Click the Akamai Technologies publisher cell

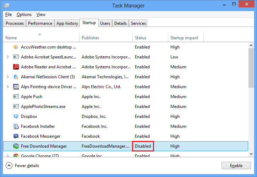pyautogui.click(x=105, y=77)
